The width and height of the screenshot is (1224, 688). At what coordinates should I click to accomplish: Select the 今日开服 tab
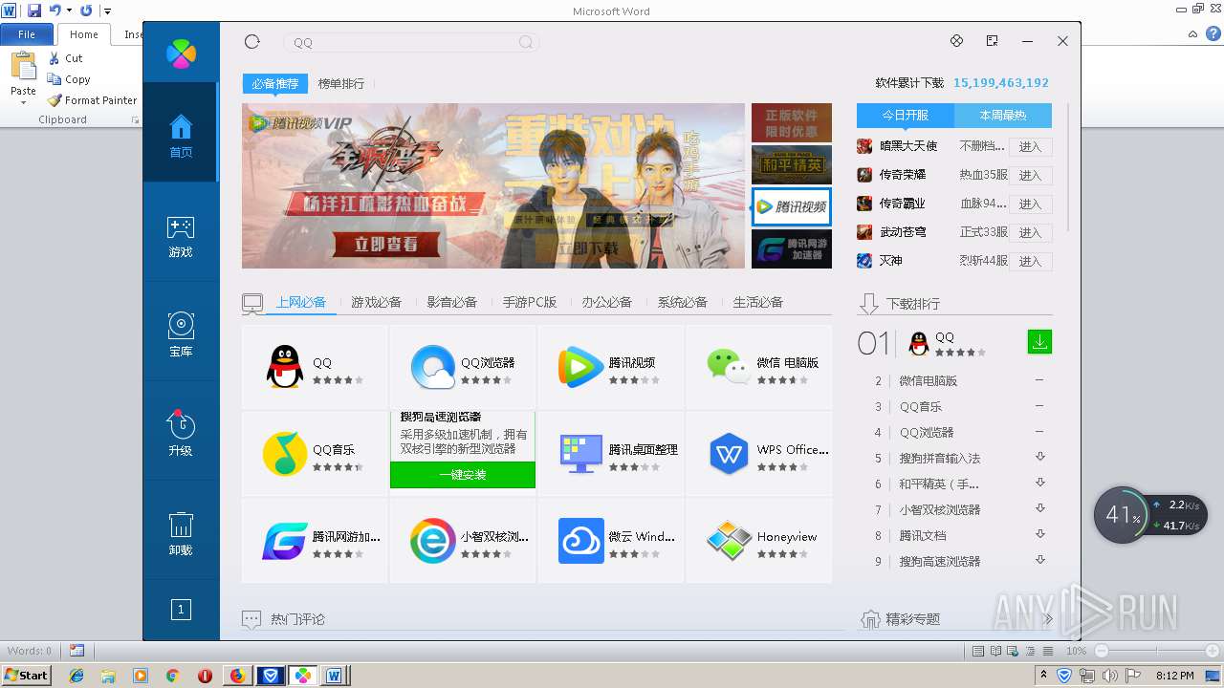point(906,116)
